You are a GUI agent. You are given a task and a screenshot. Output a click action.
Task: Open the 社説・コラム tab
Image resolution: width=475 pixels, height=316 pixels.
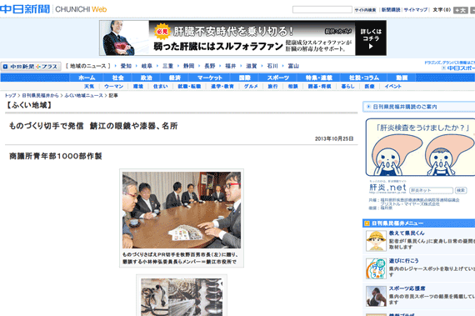(364, 78)
